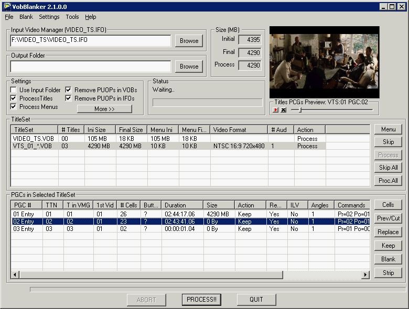This screenshot has height=309, width=409.
Task: Open the Tools menu
Action: tap(72, 17)
